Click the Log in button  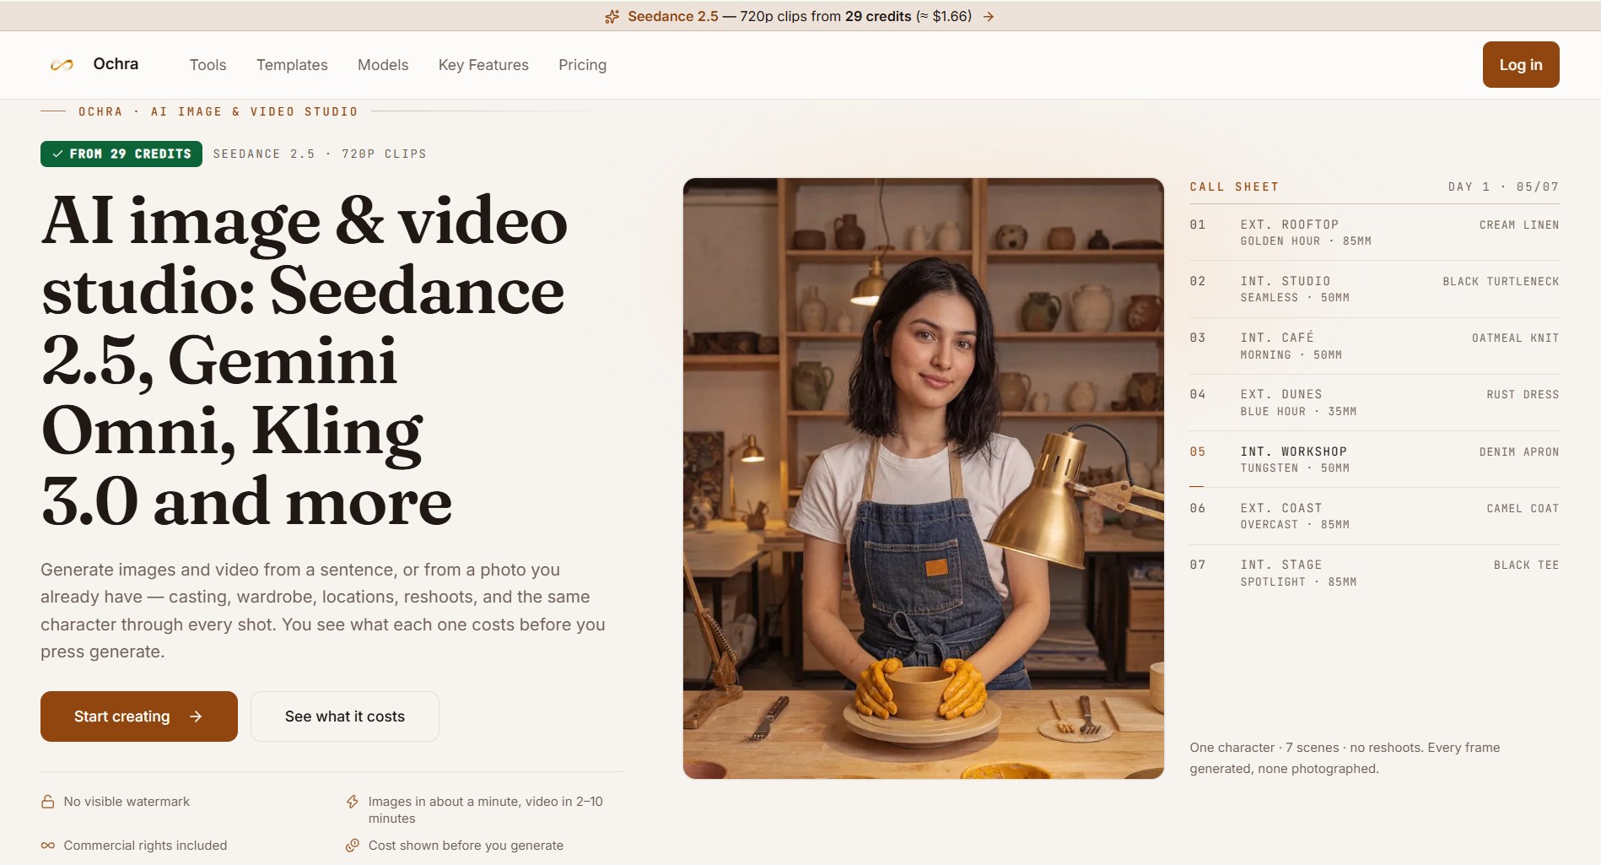click(1521, 65)
